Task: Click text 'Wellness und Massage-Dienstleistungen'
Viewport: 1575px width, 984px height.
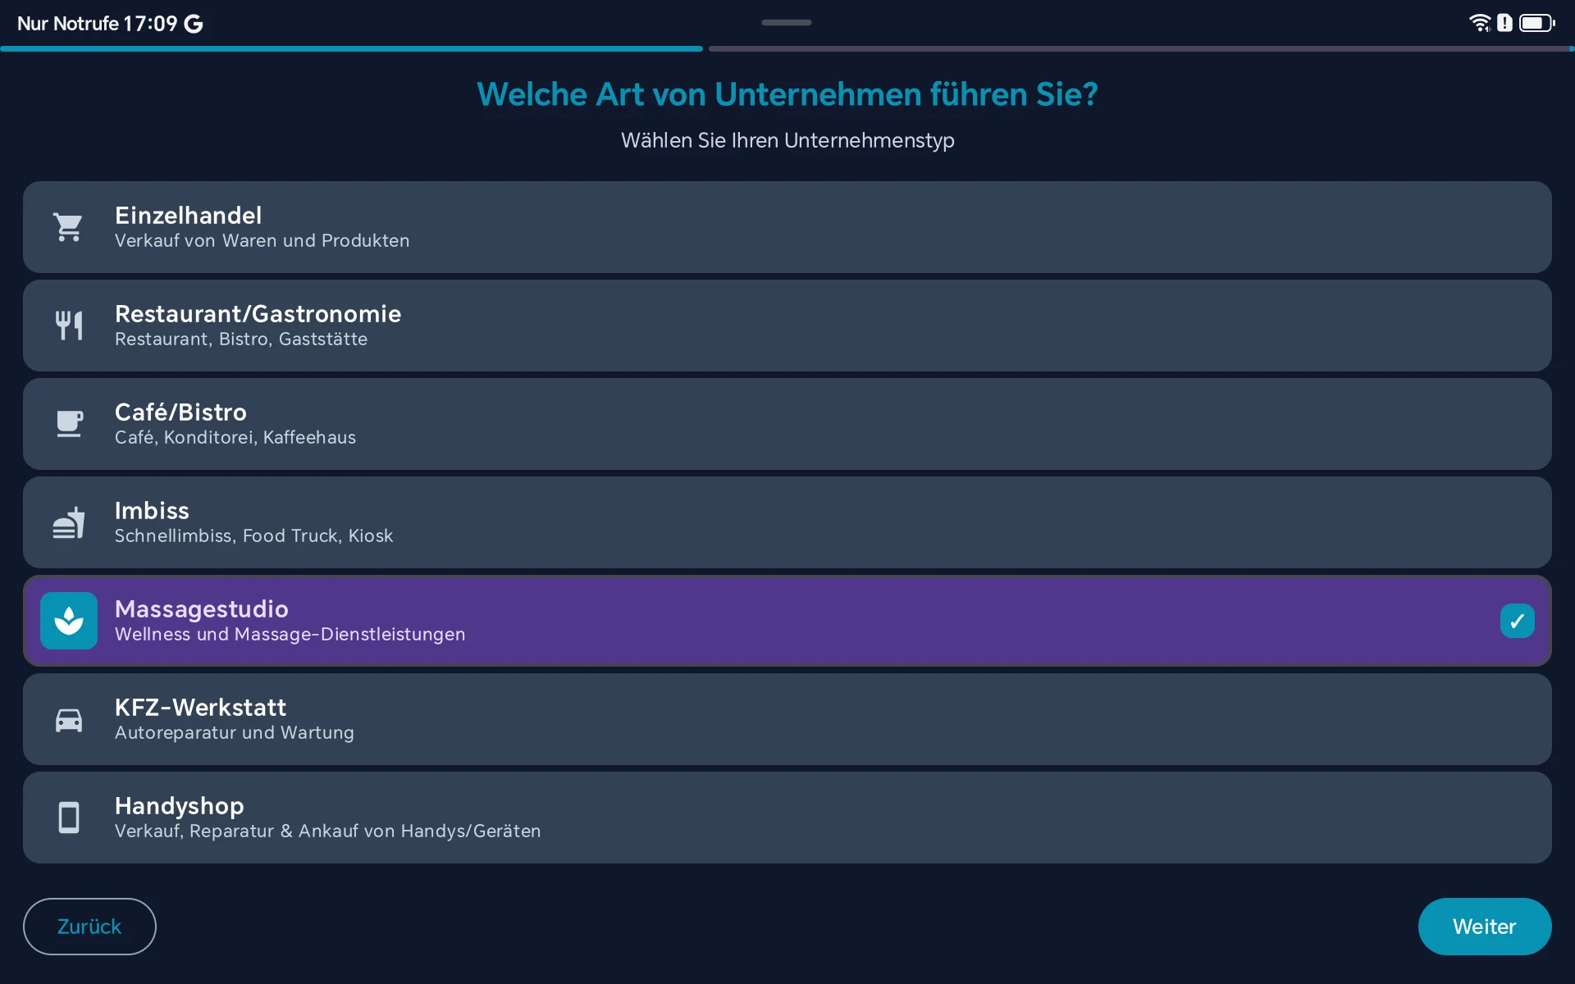Action: [x=290, y=635]
